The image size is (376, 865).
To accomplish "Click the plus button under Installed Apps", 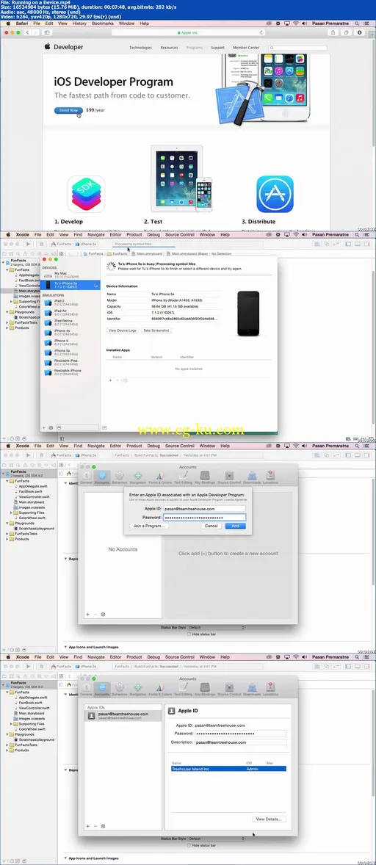I will (x=110, y=380).
